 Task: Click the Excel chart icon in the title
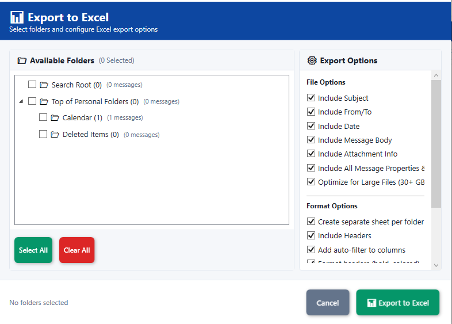point(17,17)
